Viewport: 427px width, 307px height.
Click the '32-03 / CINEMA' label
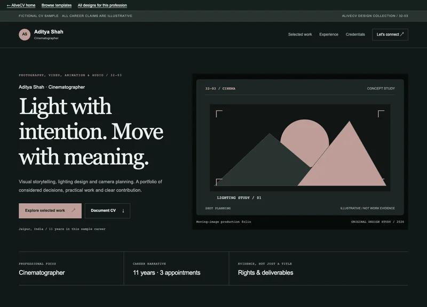(220, 88)
